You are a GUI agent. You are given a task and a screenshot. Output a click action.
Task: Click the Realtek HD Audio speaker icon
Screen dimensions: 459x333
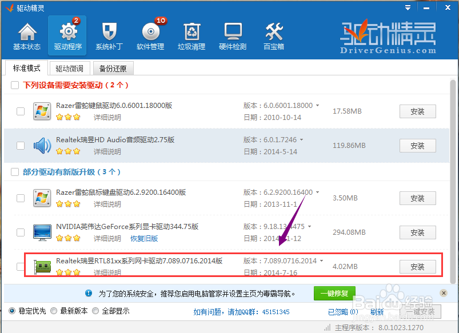click(x=42, y=146)
